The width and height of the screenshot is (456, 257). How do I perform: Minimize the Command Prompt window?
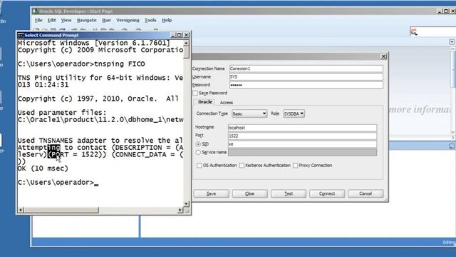pyautogui.click(x=173, y=35)
